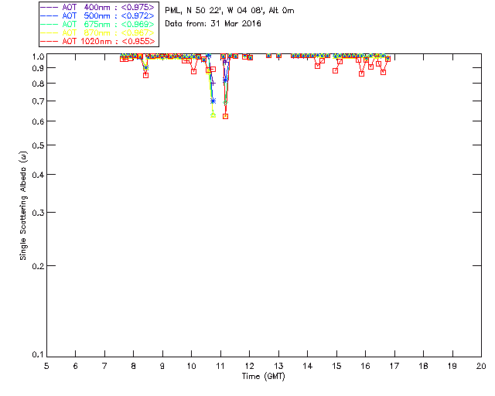The image size is (495, 396).
Task: Click the y-axis tick label 0.4
Action: click(38, 175)
